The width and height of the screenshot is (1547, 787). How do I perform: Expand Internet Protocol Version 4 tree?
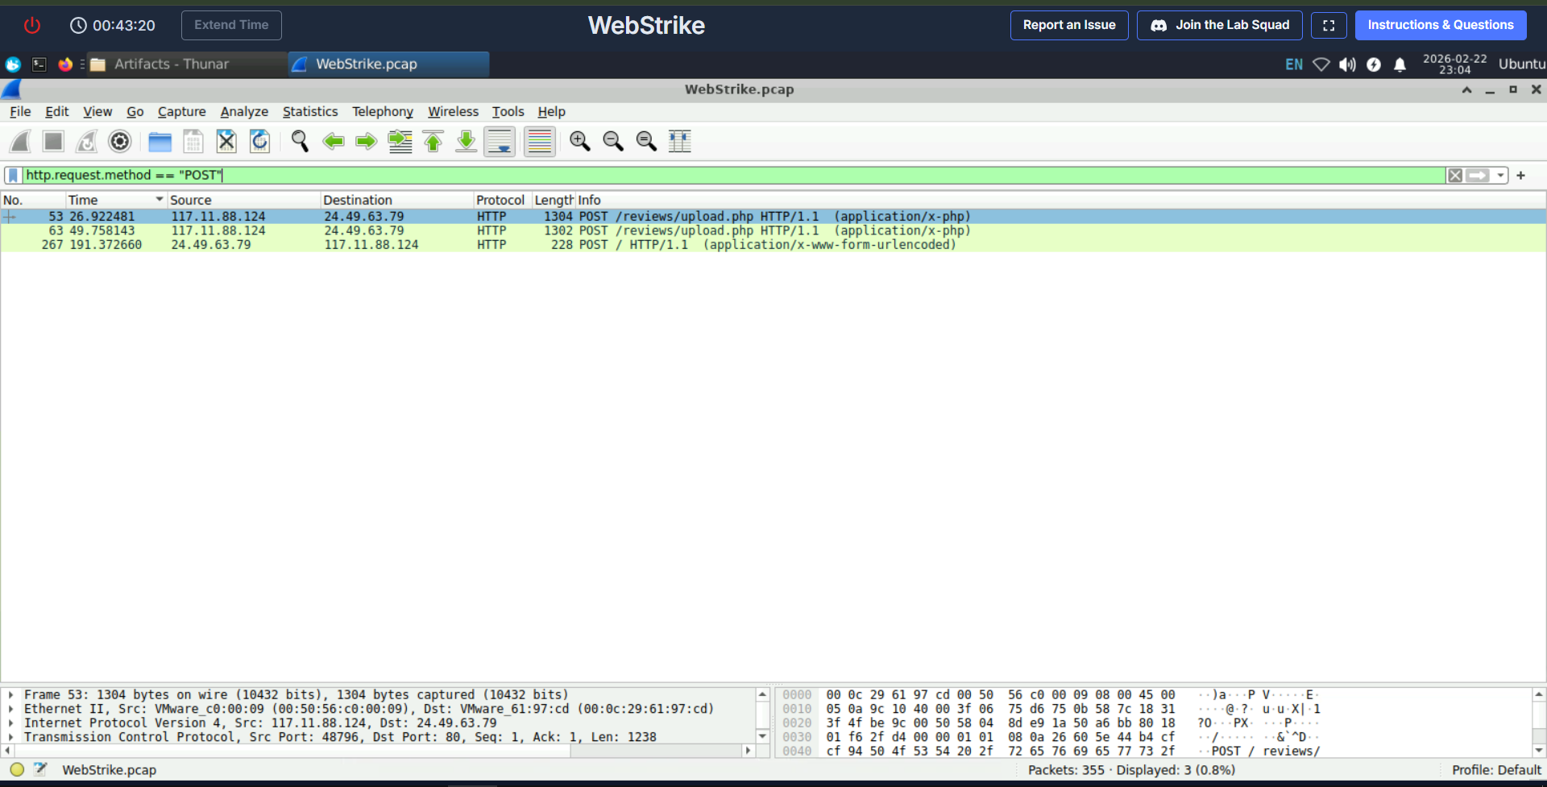10,723
